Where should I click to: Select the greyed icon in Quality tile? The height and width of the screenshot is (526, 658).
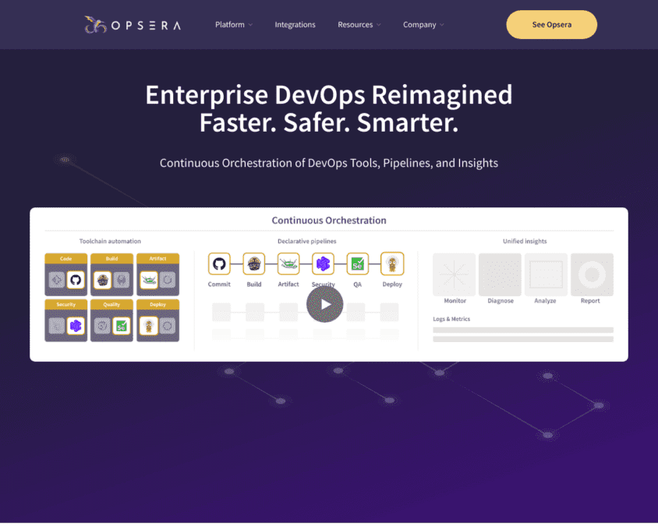point(102,326)
